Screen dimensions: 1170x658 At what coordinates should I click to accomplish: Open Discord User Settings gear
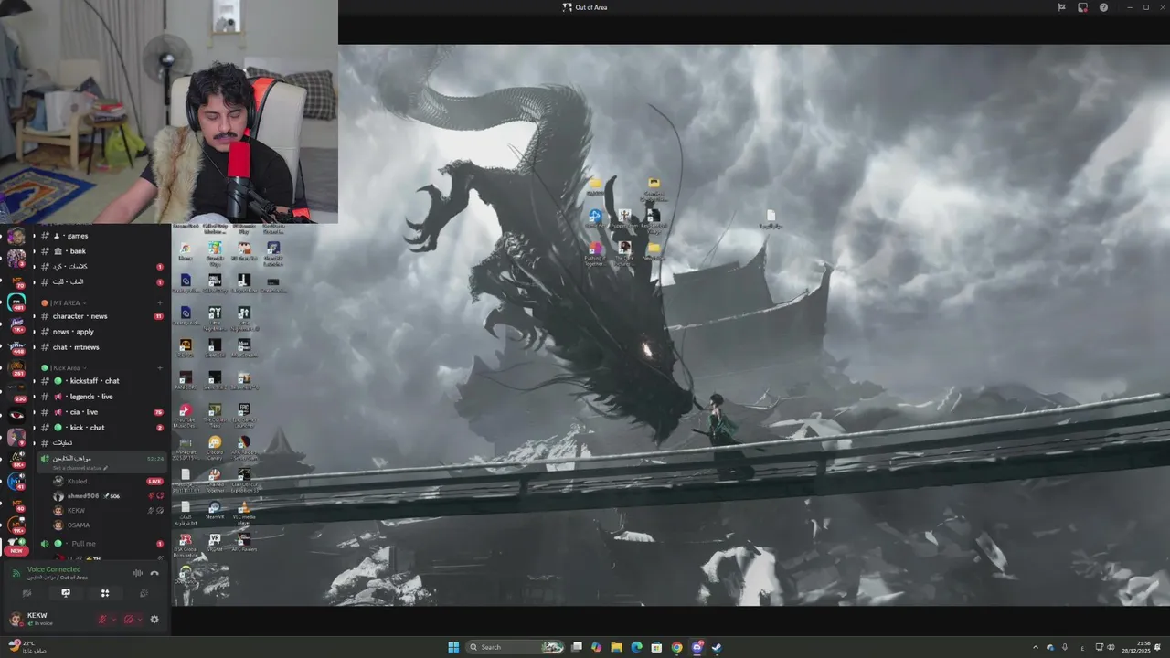[154, 620]
